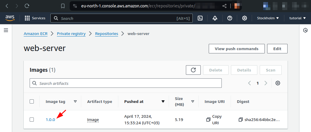
Task: Open the Stockholm region dropdown
Action: click(x=268, y=18)
